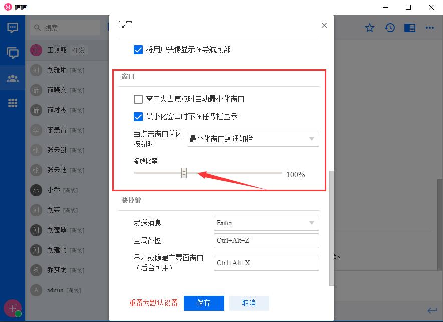Open the group conversations icon in sidebar
443x322 pixels.
point(13,53)
